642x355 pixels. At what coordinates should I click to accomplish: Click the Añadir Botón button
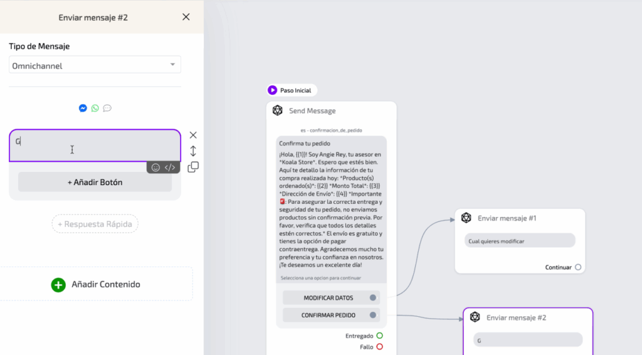[x=95, y=183]
